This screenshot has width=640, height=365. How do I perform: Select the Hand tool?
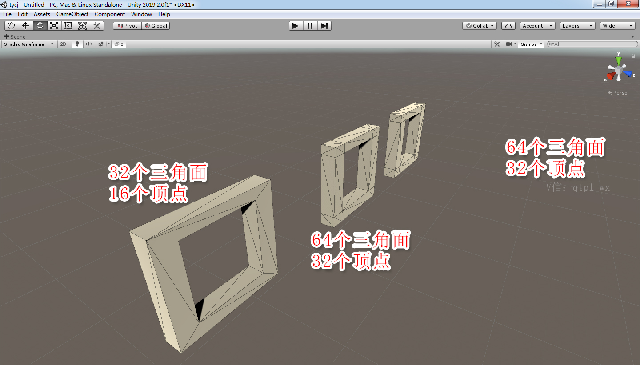point(11,25)
